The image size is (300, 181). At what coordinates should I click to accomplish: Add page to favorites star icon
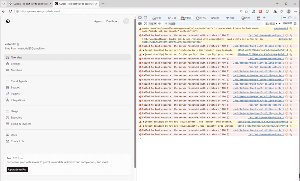point(246,11)
